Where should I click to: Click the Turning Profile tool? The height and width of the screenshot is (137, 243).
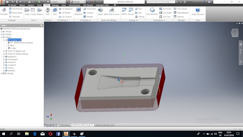[x=124, y=11]
